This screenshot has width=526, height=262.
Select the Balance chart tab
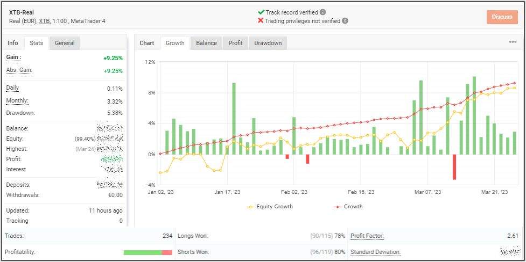(206, 43)
